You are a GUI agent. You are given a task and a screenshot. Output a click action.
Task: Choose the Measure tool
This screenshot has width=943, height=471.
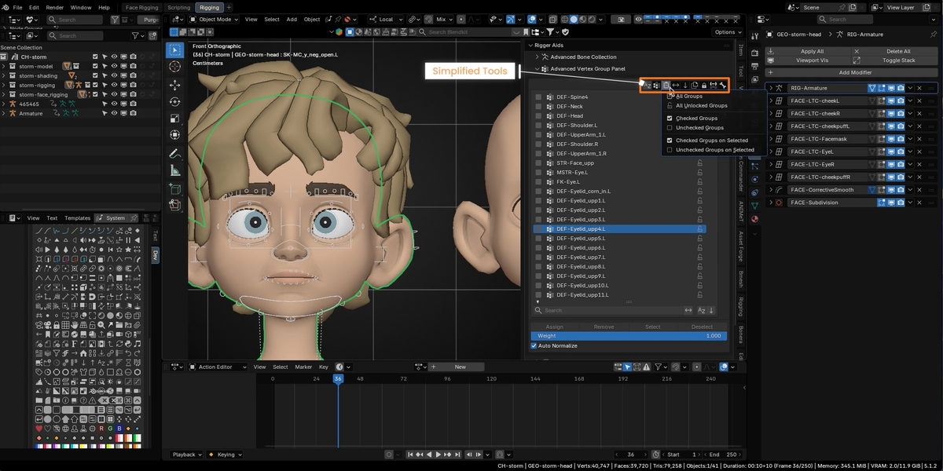coord(174,170)
